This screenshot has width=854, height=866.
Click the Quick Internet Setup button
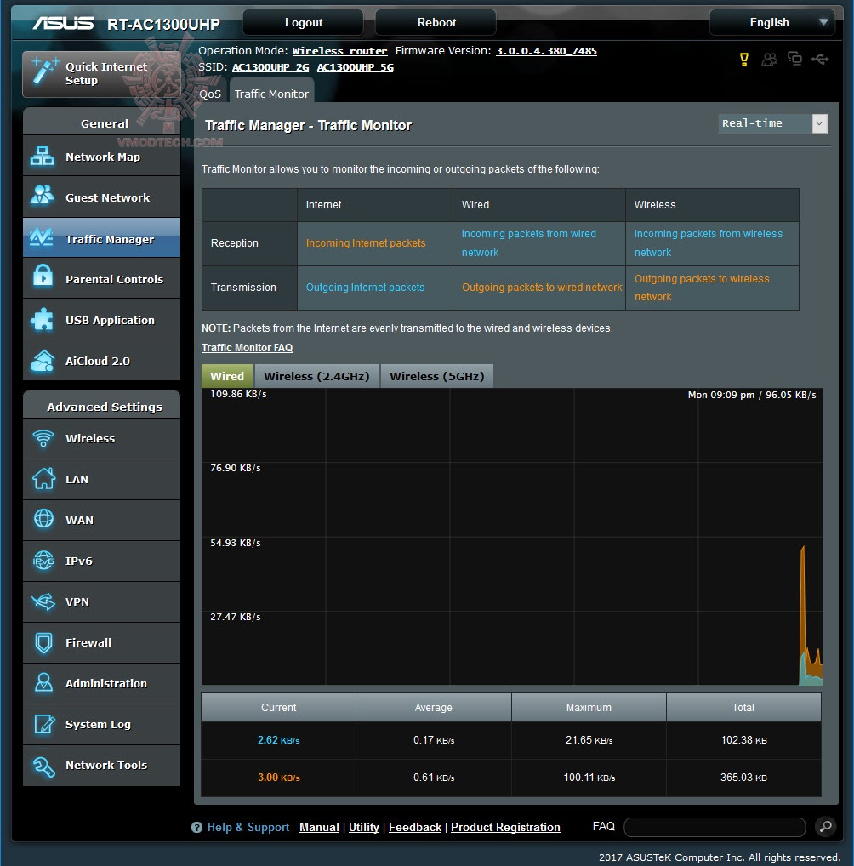coord(101,74)
